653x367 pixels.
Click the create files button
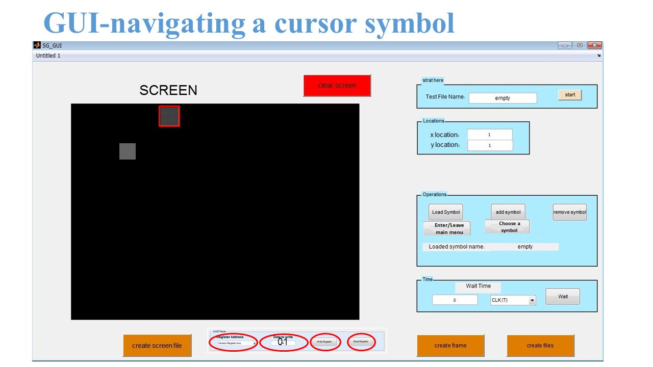click(540, 346)
